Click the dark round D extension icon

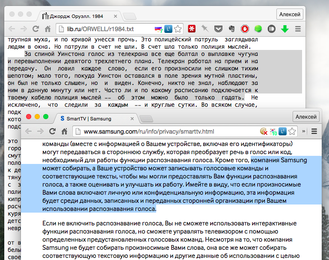click(272, 29)
